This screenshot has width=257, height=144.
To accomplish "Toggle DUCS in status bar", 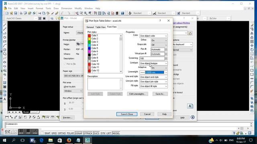I will point(96,133).
